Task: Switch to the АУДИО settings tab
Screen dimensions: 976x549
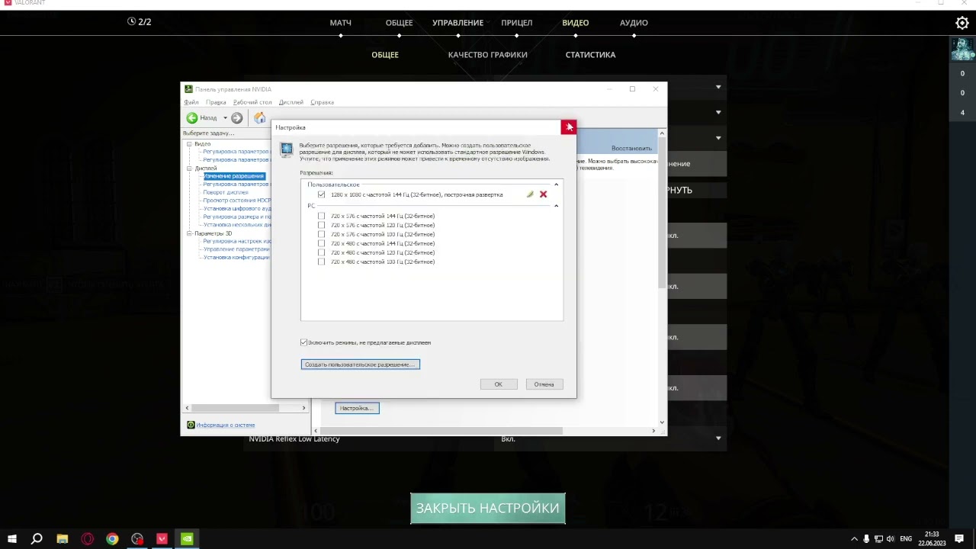Action: (634, 23)
